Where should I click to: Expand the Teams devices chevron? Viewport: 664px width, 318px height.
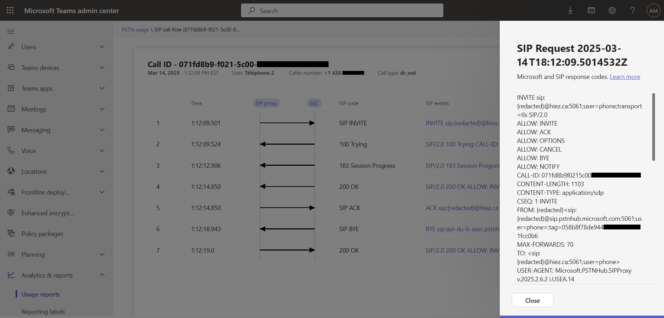coord(102,67)
